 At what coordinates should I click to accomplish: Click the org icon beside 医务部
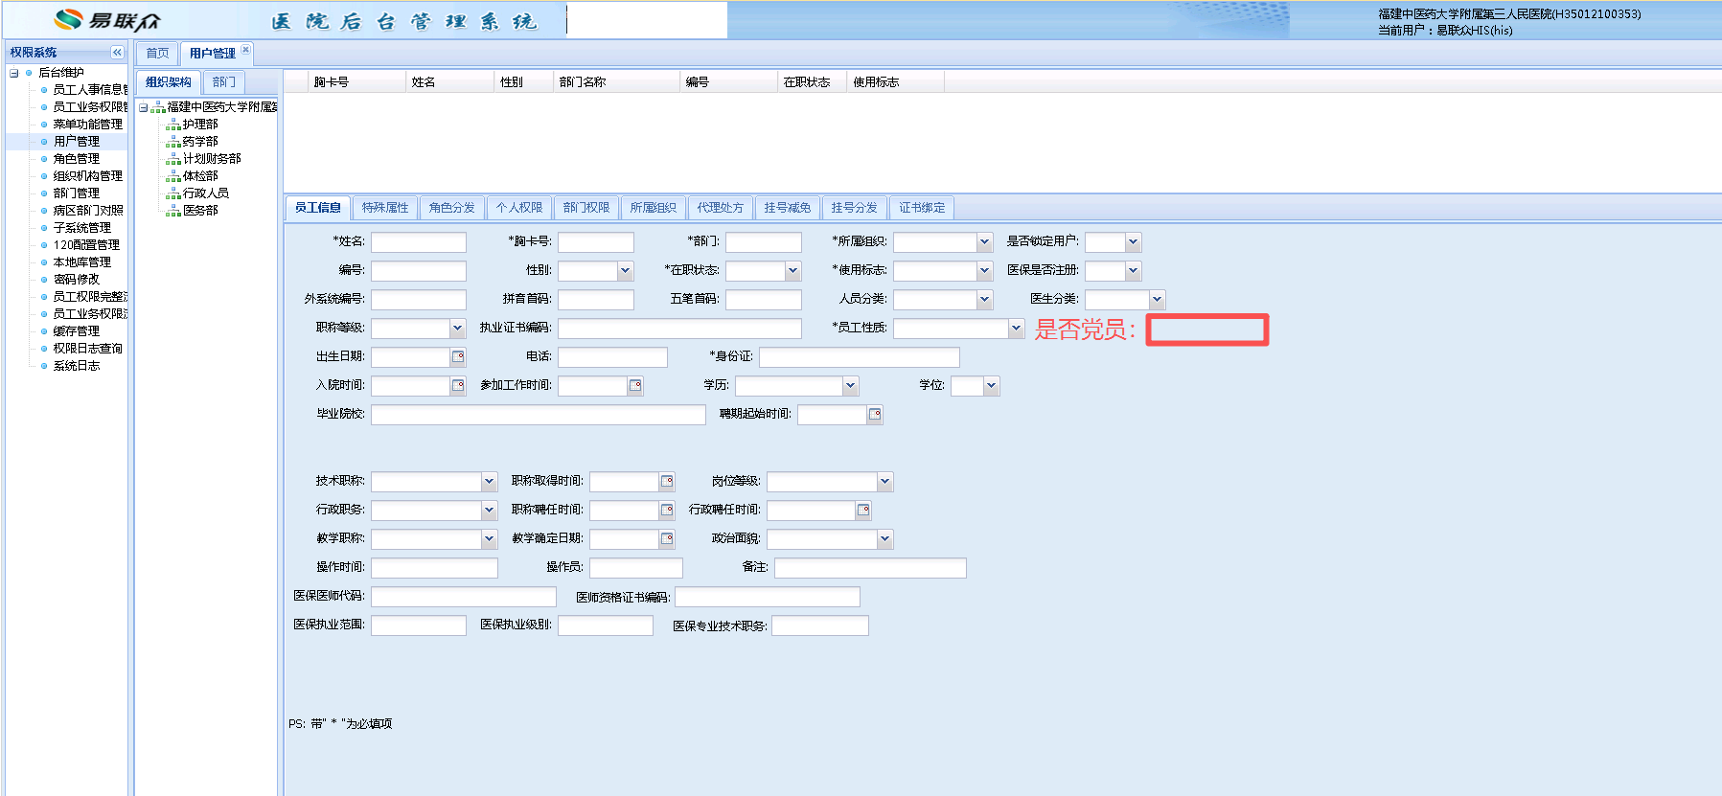[173, 211]
